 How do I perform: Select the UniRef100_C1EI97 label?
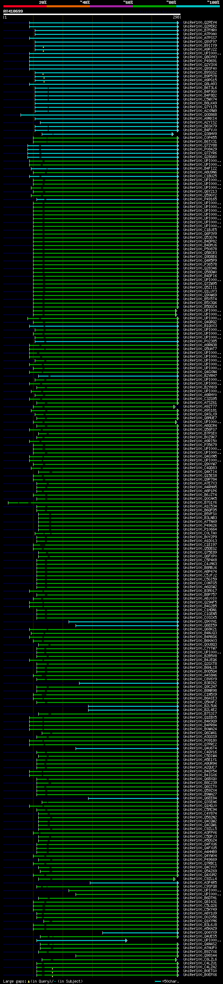[200, 545]
